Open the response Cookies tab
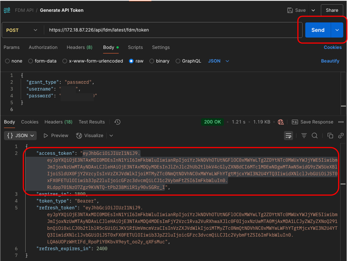The height and width of the screenshot is (261, 348). [30, 122]
